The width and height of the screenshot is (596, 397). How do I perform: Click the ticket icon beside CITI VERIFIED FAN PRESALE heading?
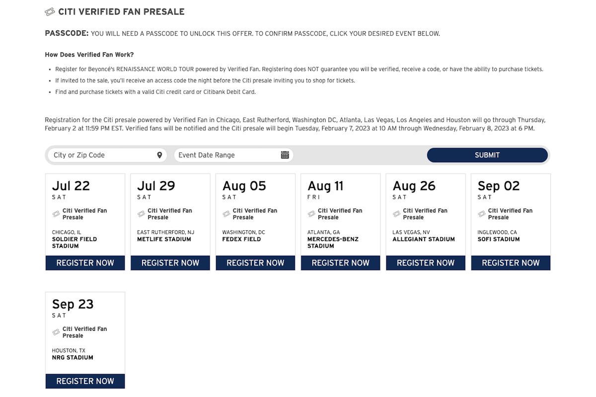point(50,11)
